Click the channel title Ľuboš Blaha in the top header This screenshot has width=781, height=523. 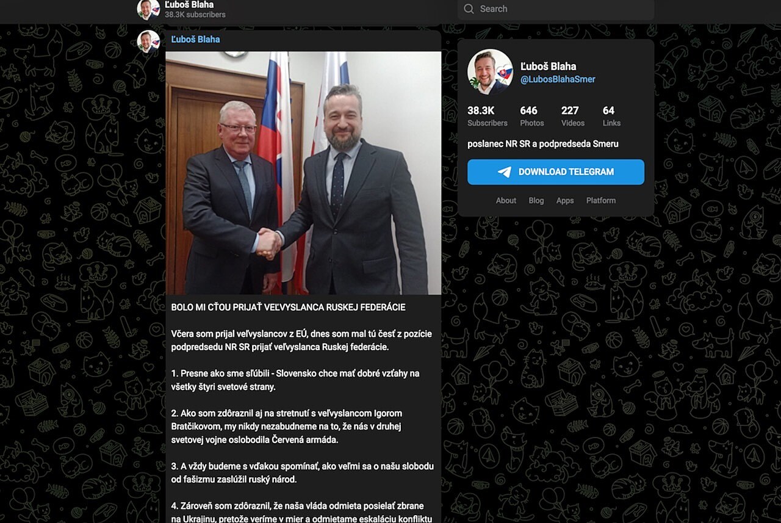coord(189,4)
